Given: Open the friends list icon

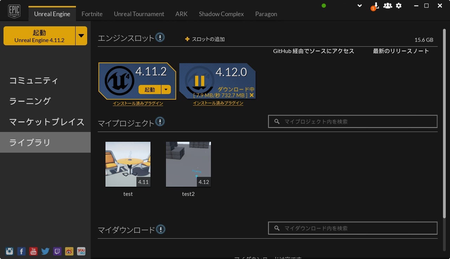Looking at the screenshot, I should click(x=387, y=6).
